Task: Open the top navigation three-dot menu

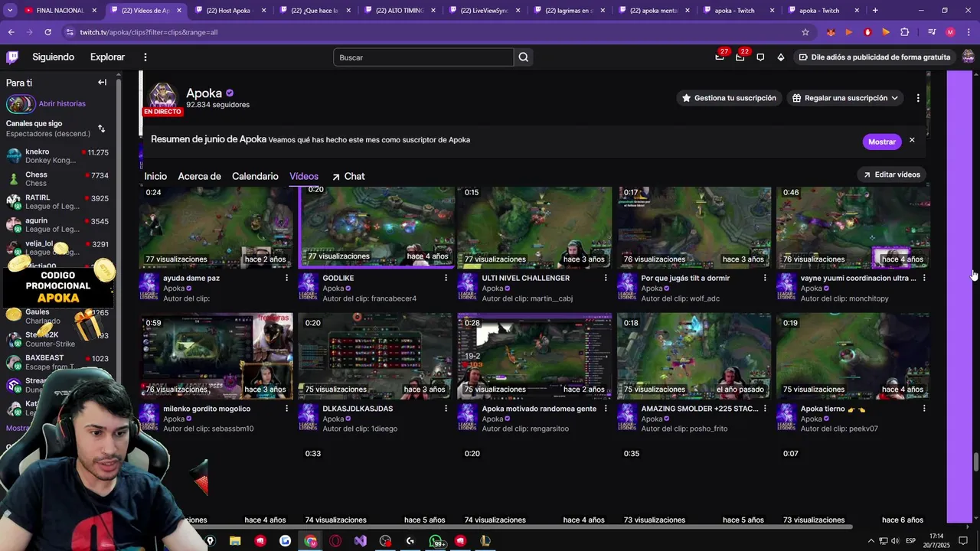Action: point(145,57)
